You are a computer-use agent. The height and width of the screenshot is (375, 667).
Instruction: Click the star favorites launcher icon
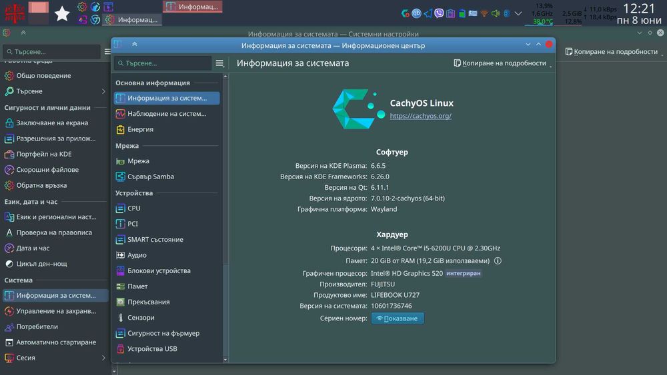(62, 13)
